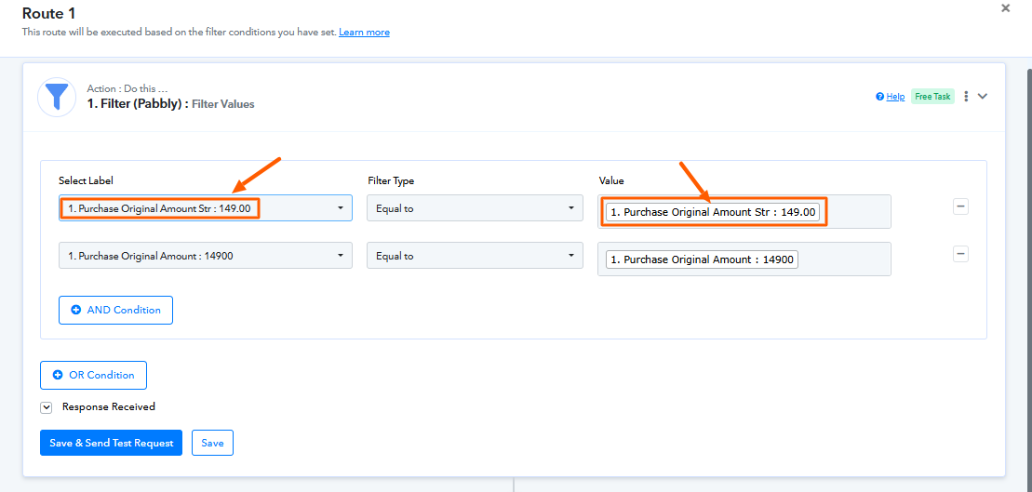Remove the first filter condition row
The height and width of the screenshot is (492, 1032).
[x=960, y=206]
